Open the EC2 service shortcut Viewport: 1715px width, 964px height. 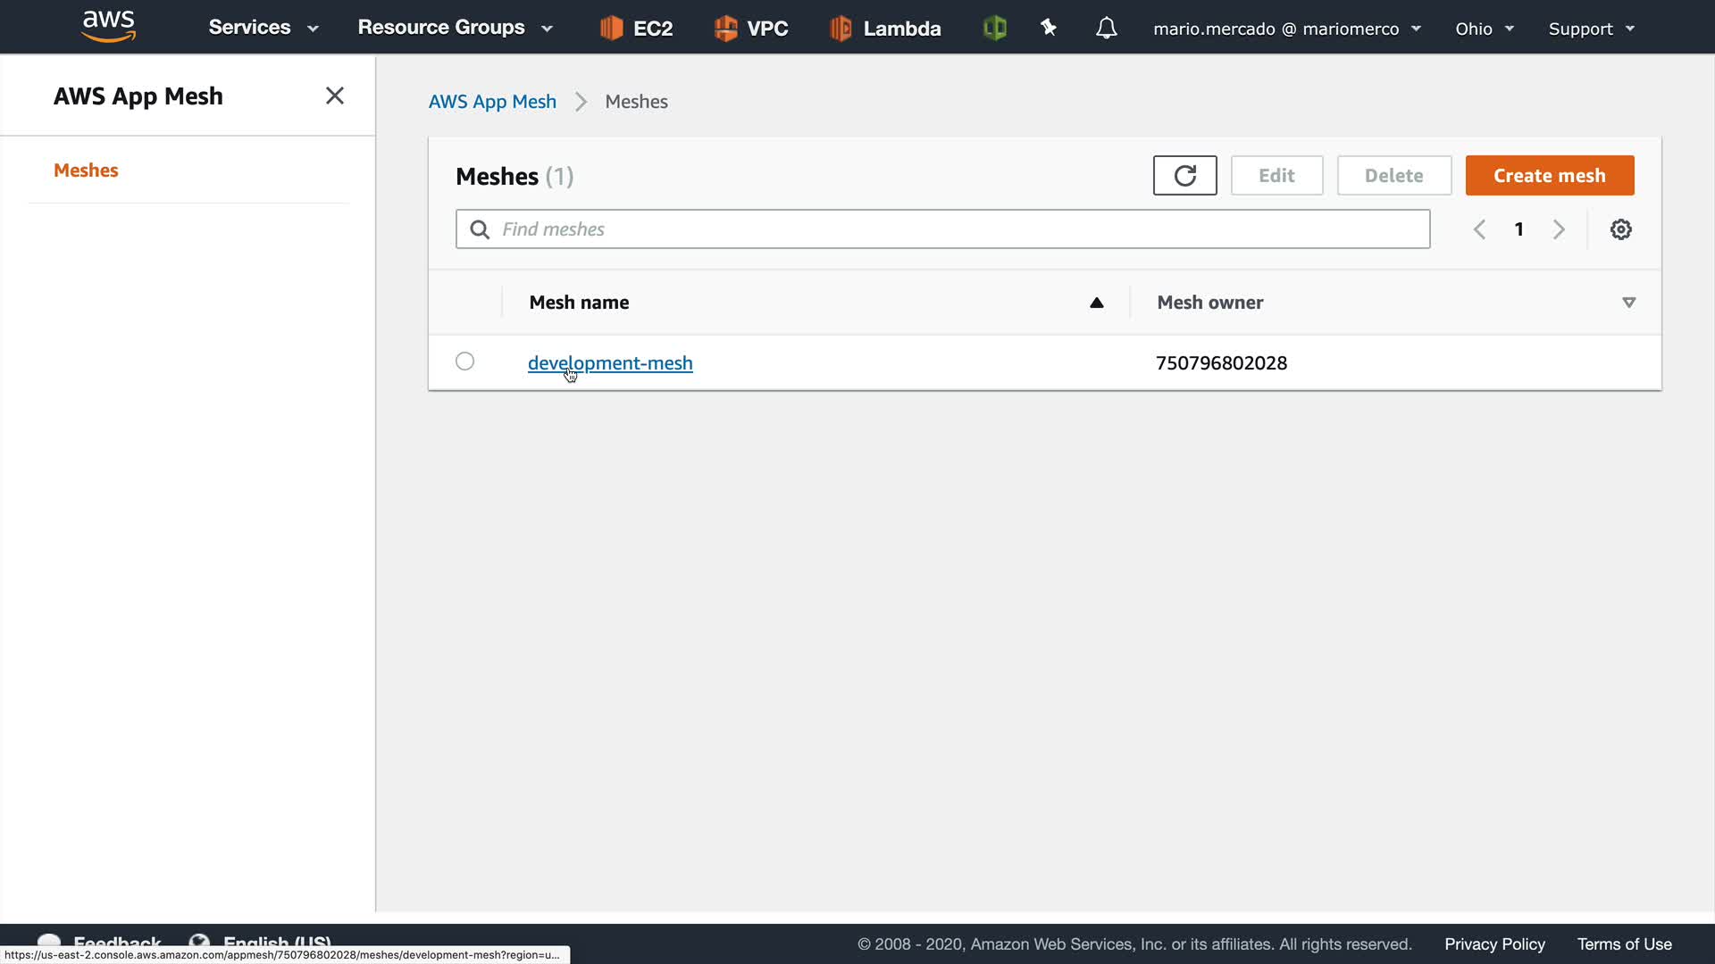(636, 29)
